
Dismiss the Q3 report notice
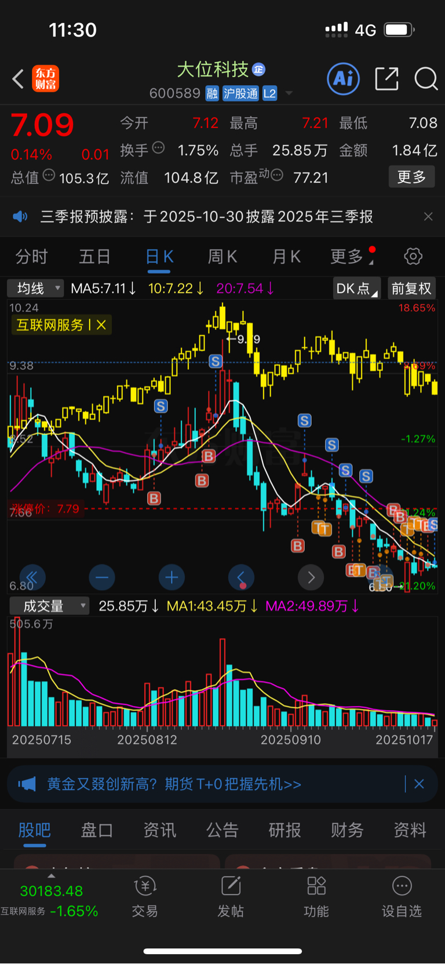tap(428, 216)
